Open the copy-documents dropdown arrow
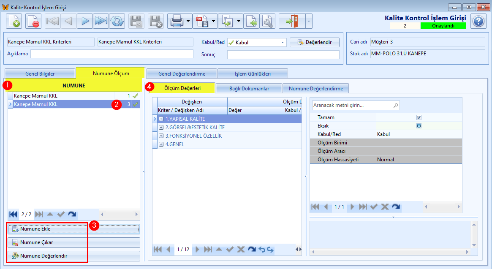The height and width of the screenshot is (269, 492). click(239, 22)
